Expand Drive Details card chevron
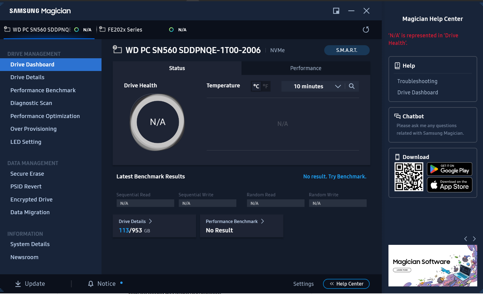The height and width of the screenshot is (294, 483). [150, 221]
